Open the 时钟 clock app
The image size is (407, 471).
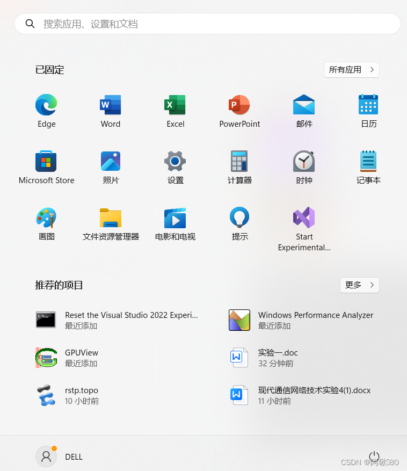pyautogui.click(x=304, y=161)
